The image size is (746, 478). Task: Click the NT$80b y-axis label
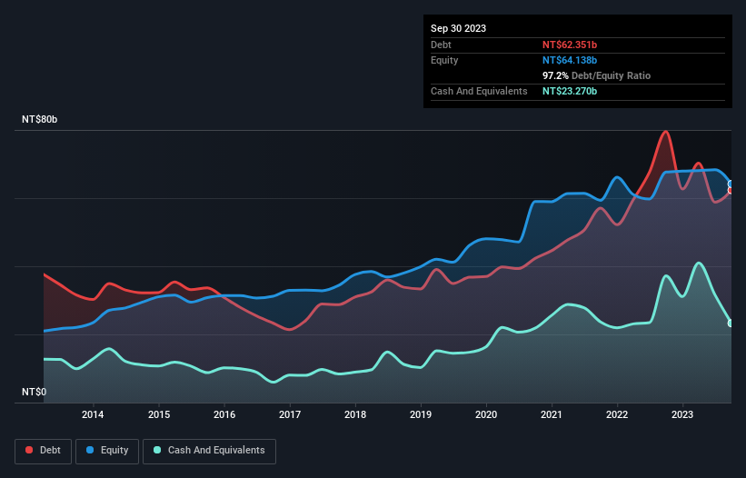point(39,119)
